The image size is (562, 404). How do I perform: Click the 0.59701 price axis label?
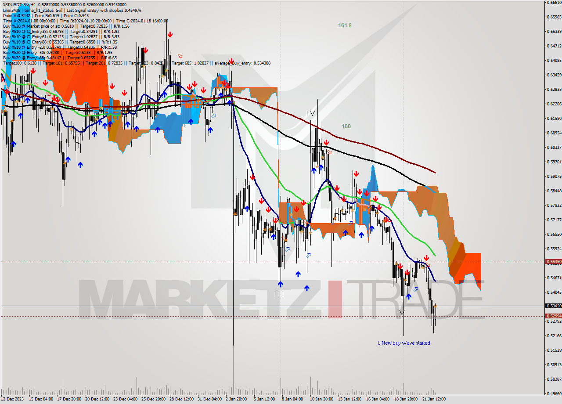[554, 162]
